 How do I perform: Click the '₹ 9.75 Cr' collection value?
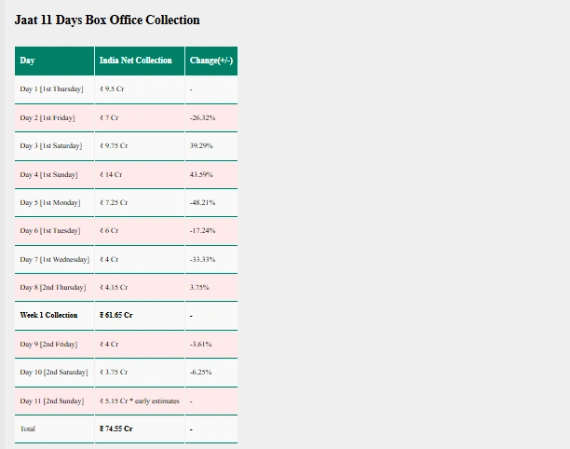pyautogui.click(x=114, y=146)
